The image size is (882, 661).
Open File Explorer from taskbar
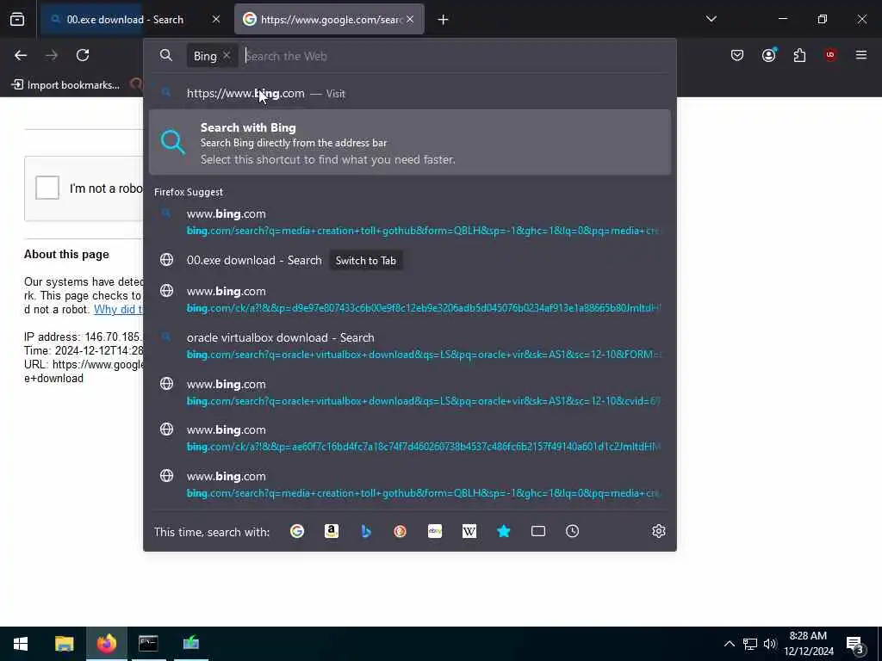pos(64,644)
